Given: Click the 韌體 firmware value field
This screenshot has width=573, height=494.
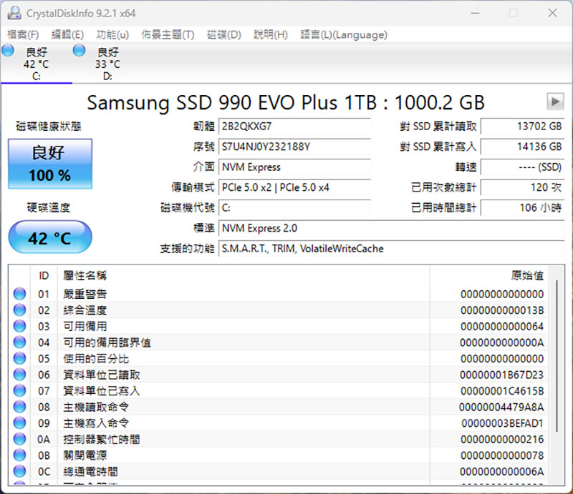Looking at the screenshot, I should pyautogui.click(x=294, y=127).
